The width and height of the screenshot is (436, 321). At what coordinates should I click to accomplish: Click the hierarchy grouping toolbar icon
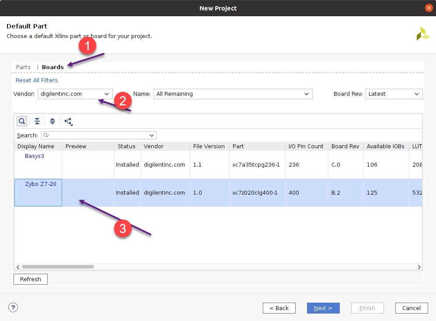68,122
